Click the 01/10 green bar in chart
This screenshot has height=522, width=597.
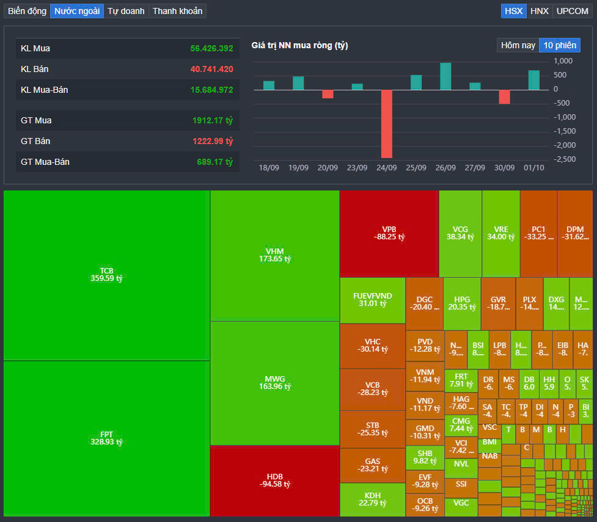[x=534, y=80]
